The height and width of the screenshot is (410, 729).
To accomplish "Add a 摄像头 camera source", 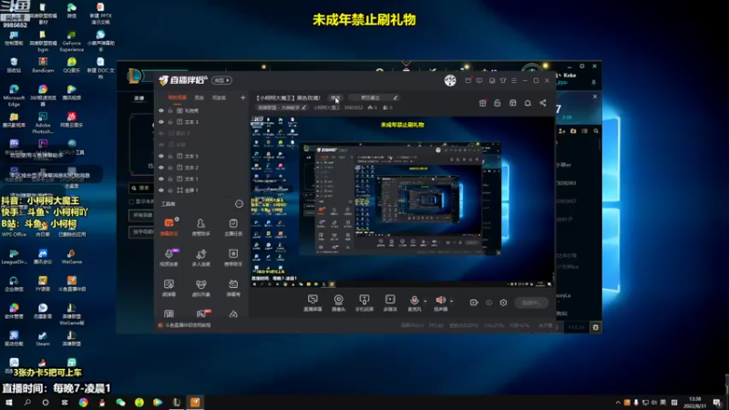I will 338,302.
